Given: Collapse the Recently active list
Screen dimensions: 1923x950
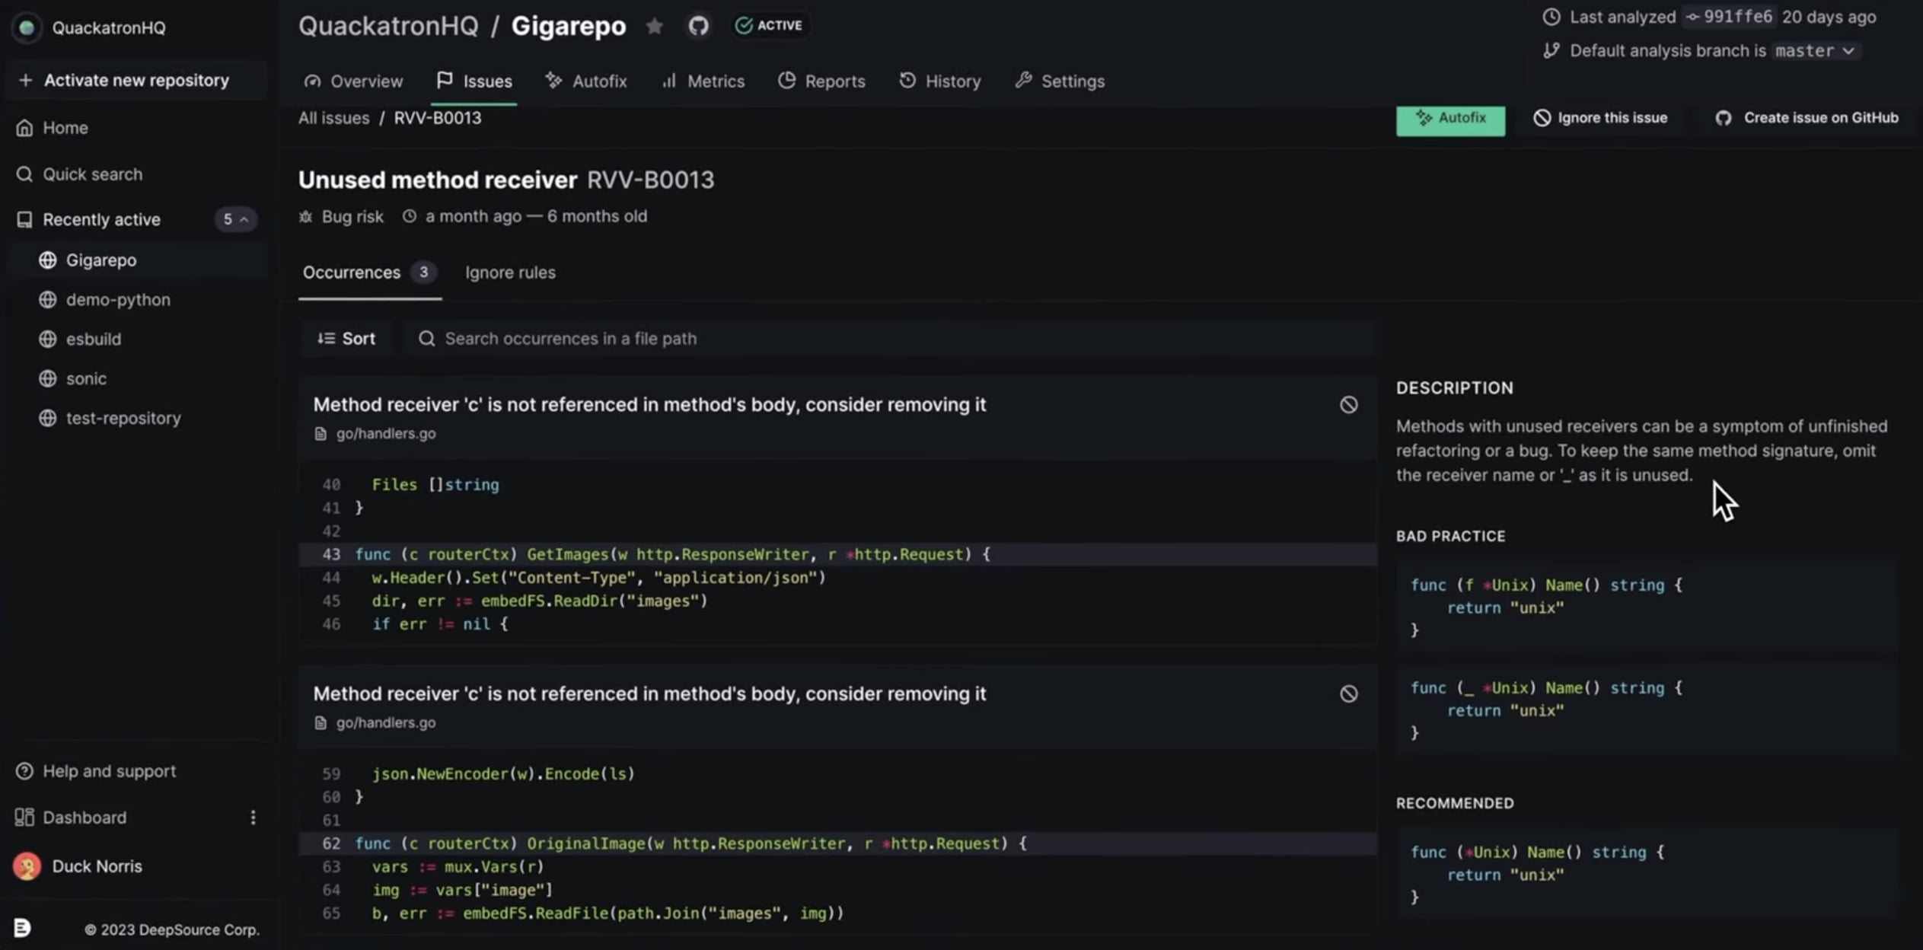Looking at the screenshot, I should tap(235, 219).
